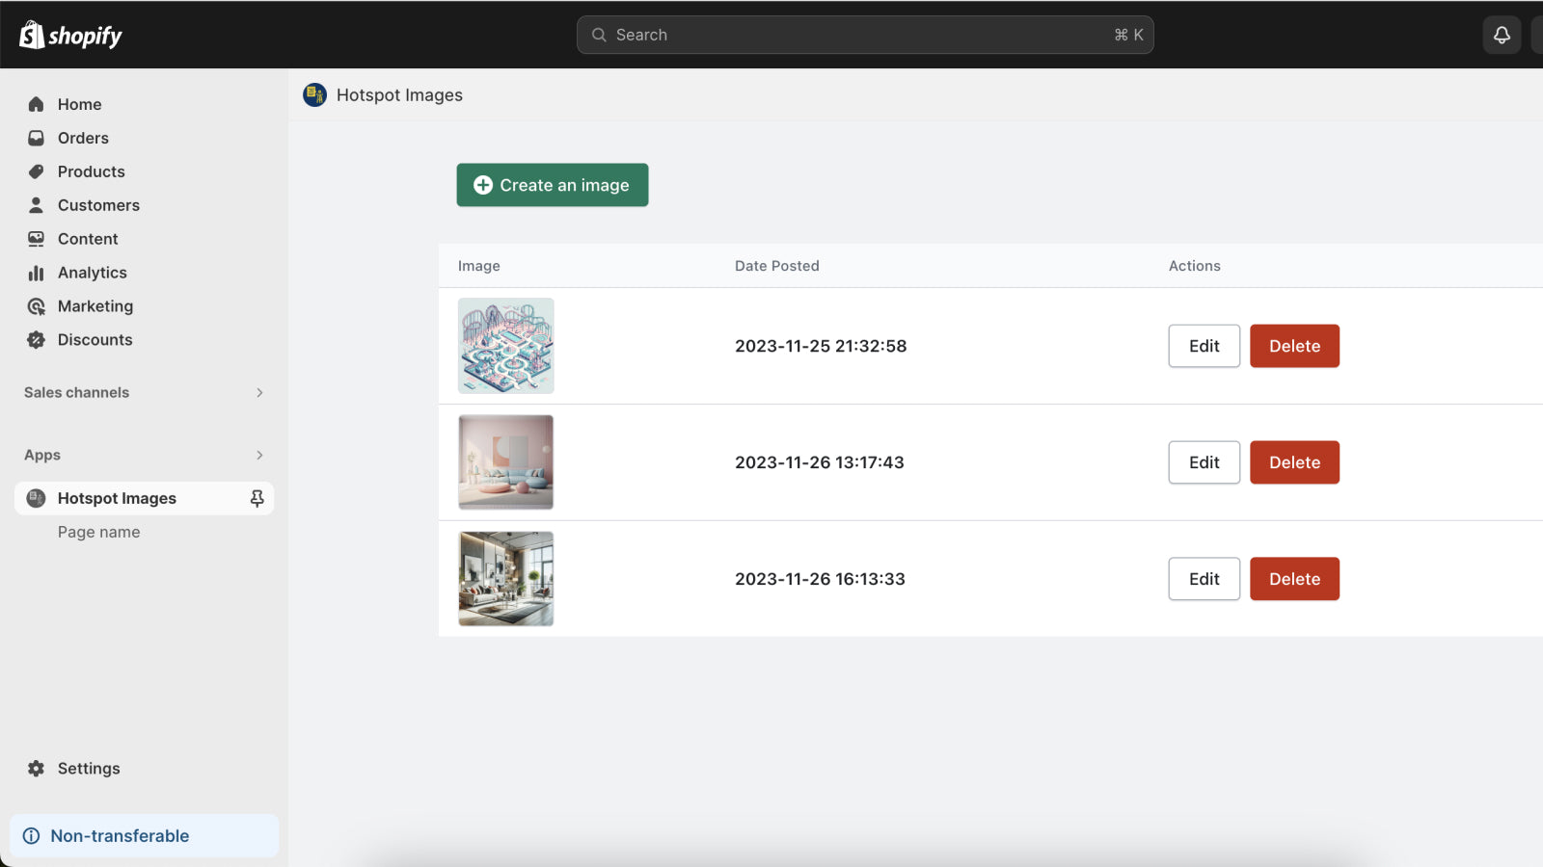Edit the image posted 2023-11-26 16:13:33
Viewport: 1543px width, 867px height.
coord(1204,579)
